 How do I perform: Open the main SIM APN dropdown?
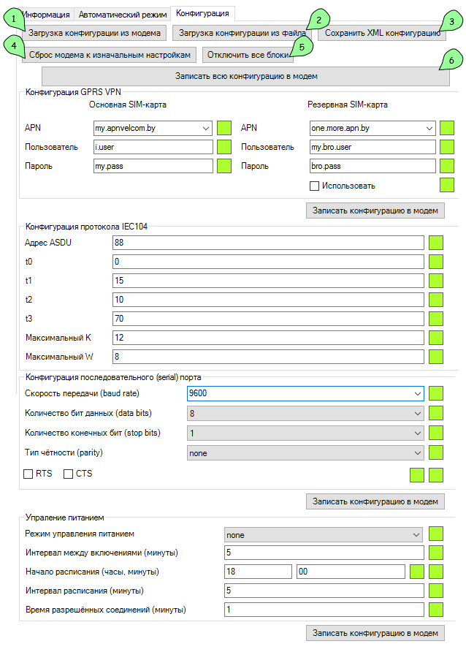pyautogui.click(x=206, y=128)
